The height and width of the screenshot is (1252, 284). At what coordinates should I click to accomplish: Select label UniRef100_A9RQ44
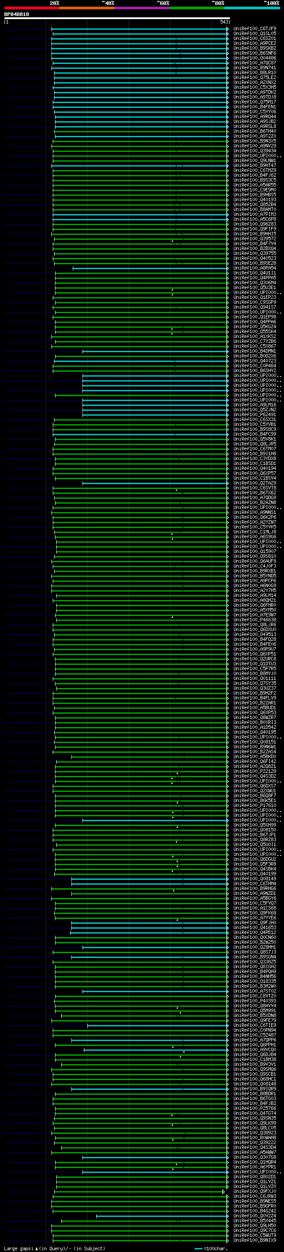pyautogui.click(x=255, y=117)
